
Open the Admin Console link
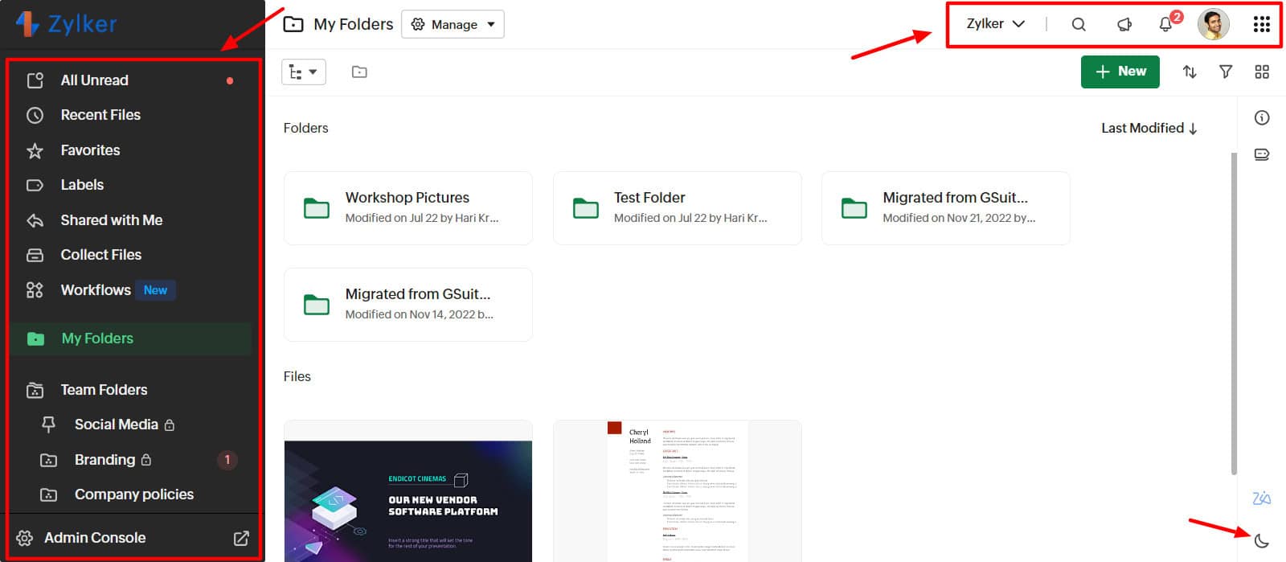tap(95, 537)
